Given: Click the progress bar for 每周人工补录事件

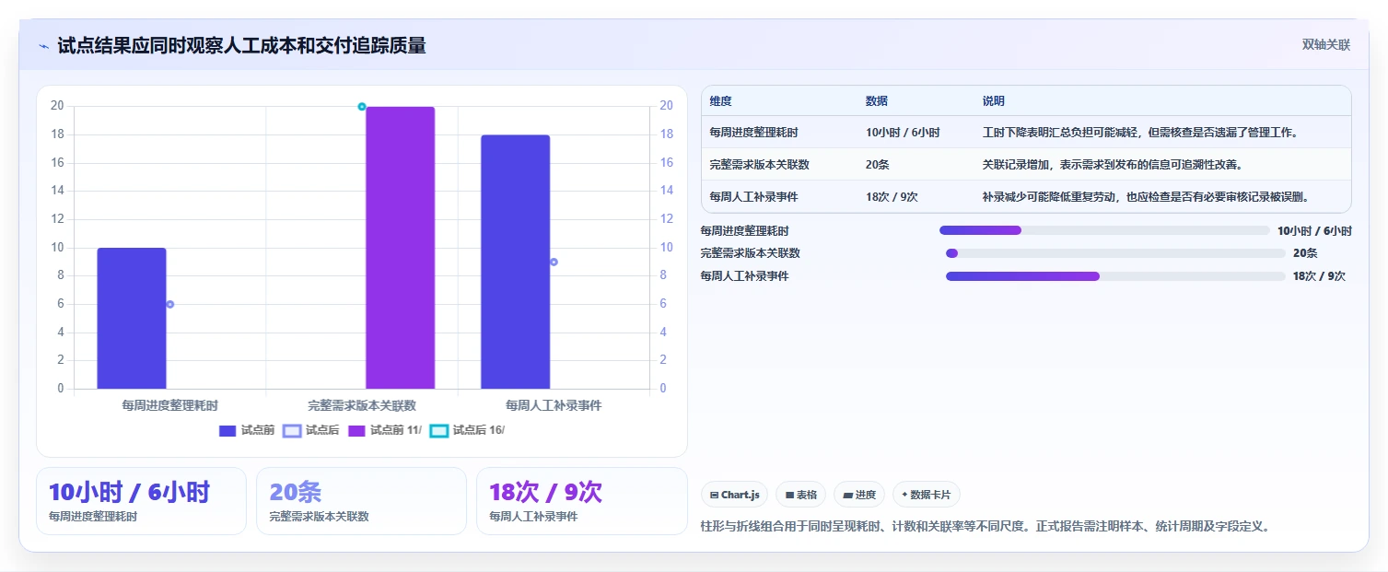Looking at the screenshot, I should coord(1115,276).
